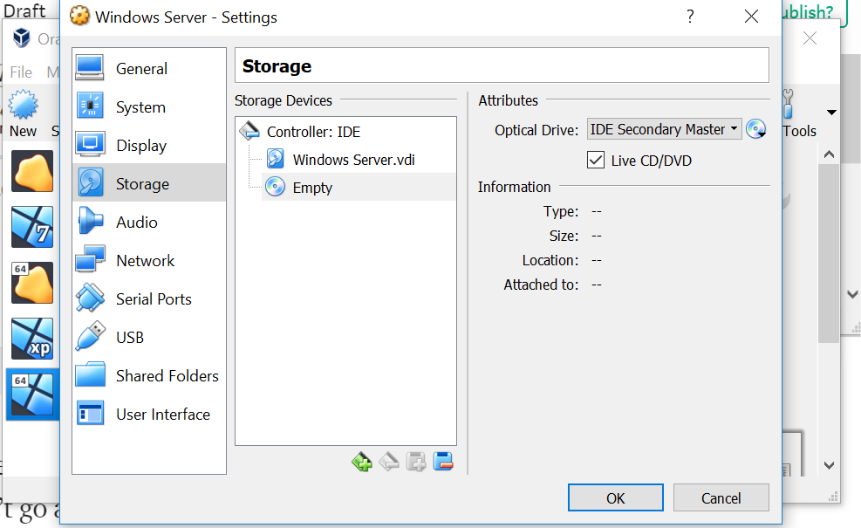Open the Optical Drive IDE Secondary Master dropdown
This screenshot has width=861, height=528.
(x=665, y=129)
